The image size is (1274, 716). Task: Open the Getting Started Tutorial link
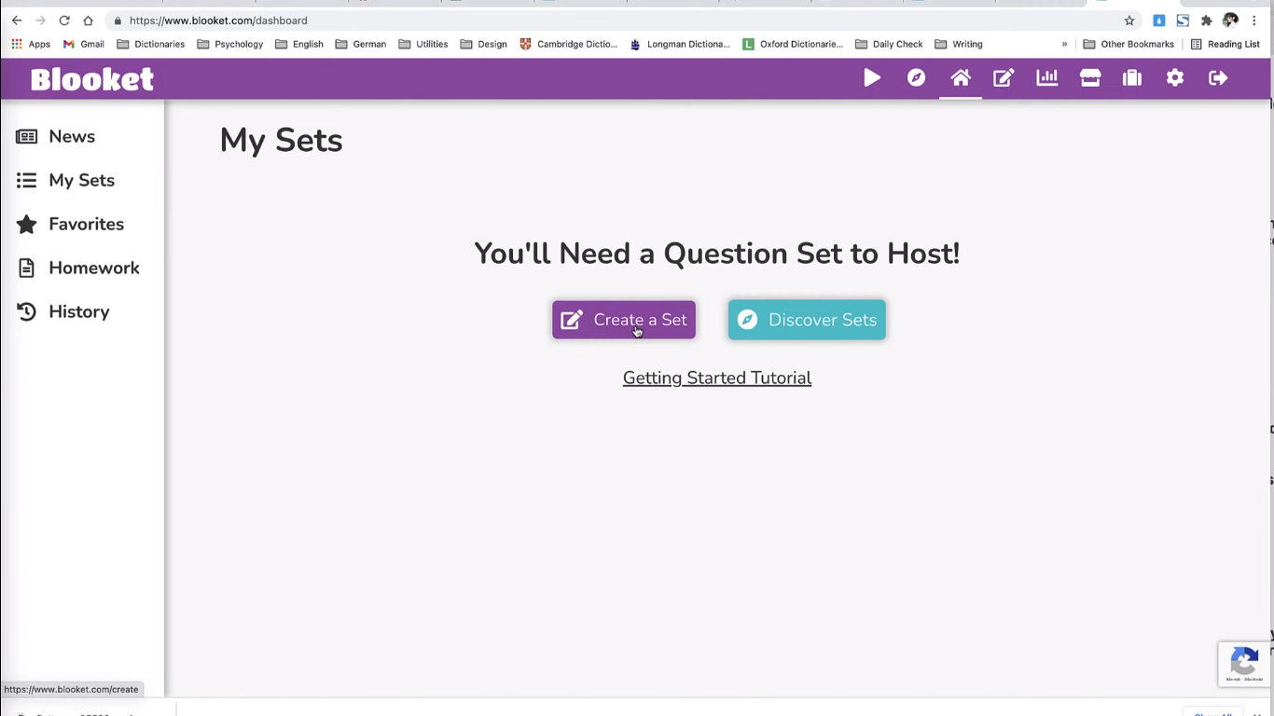point(717,378)
